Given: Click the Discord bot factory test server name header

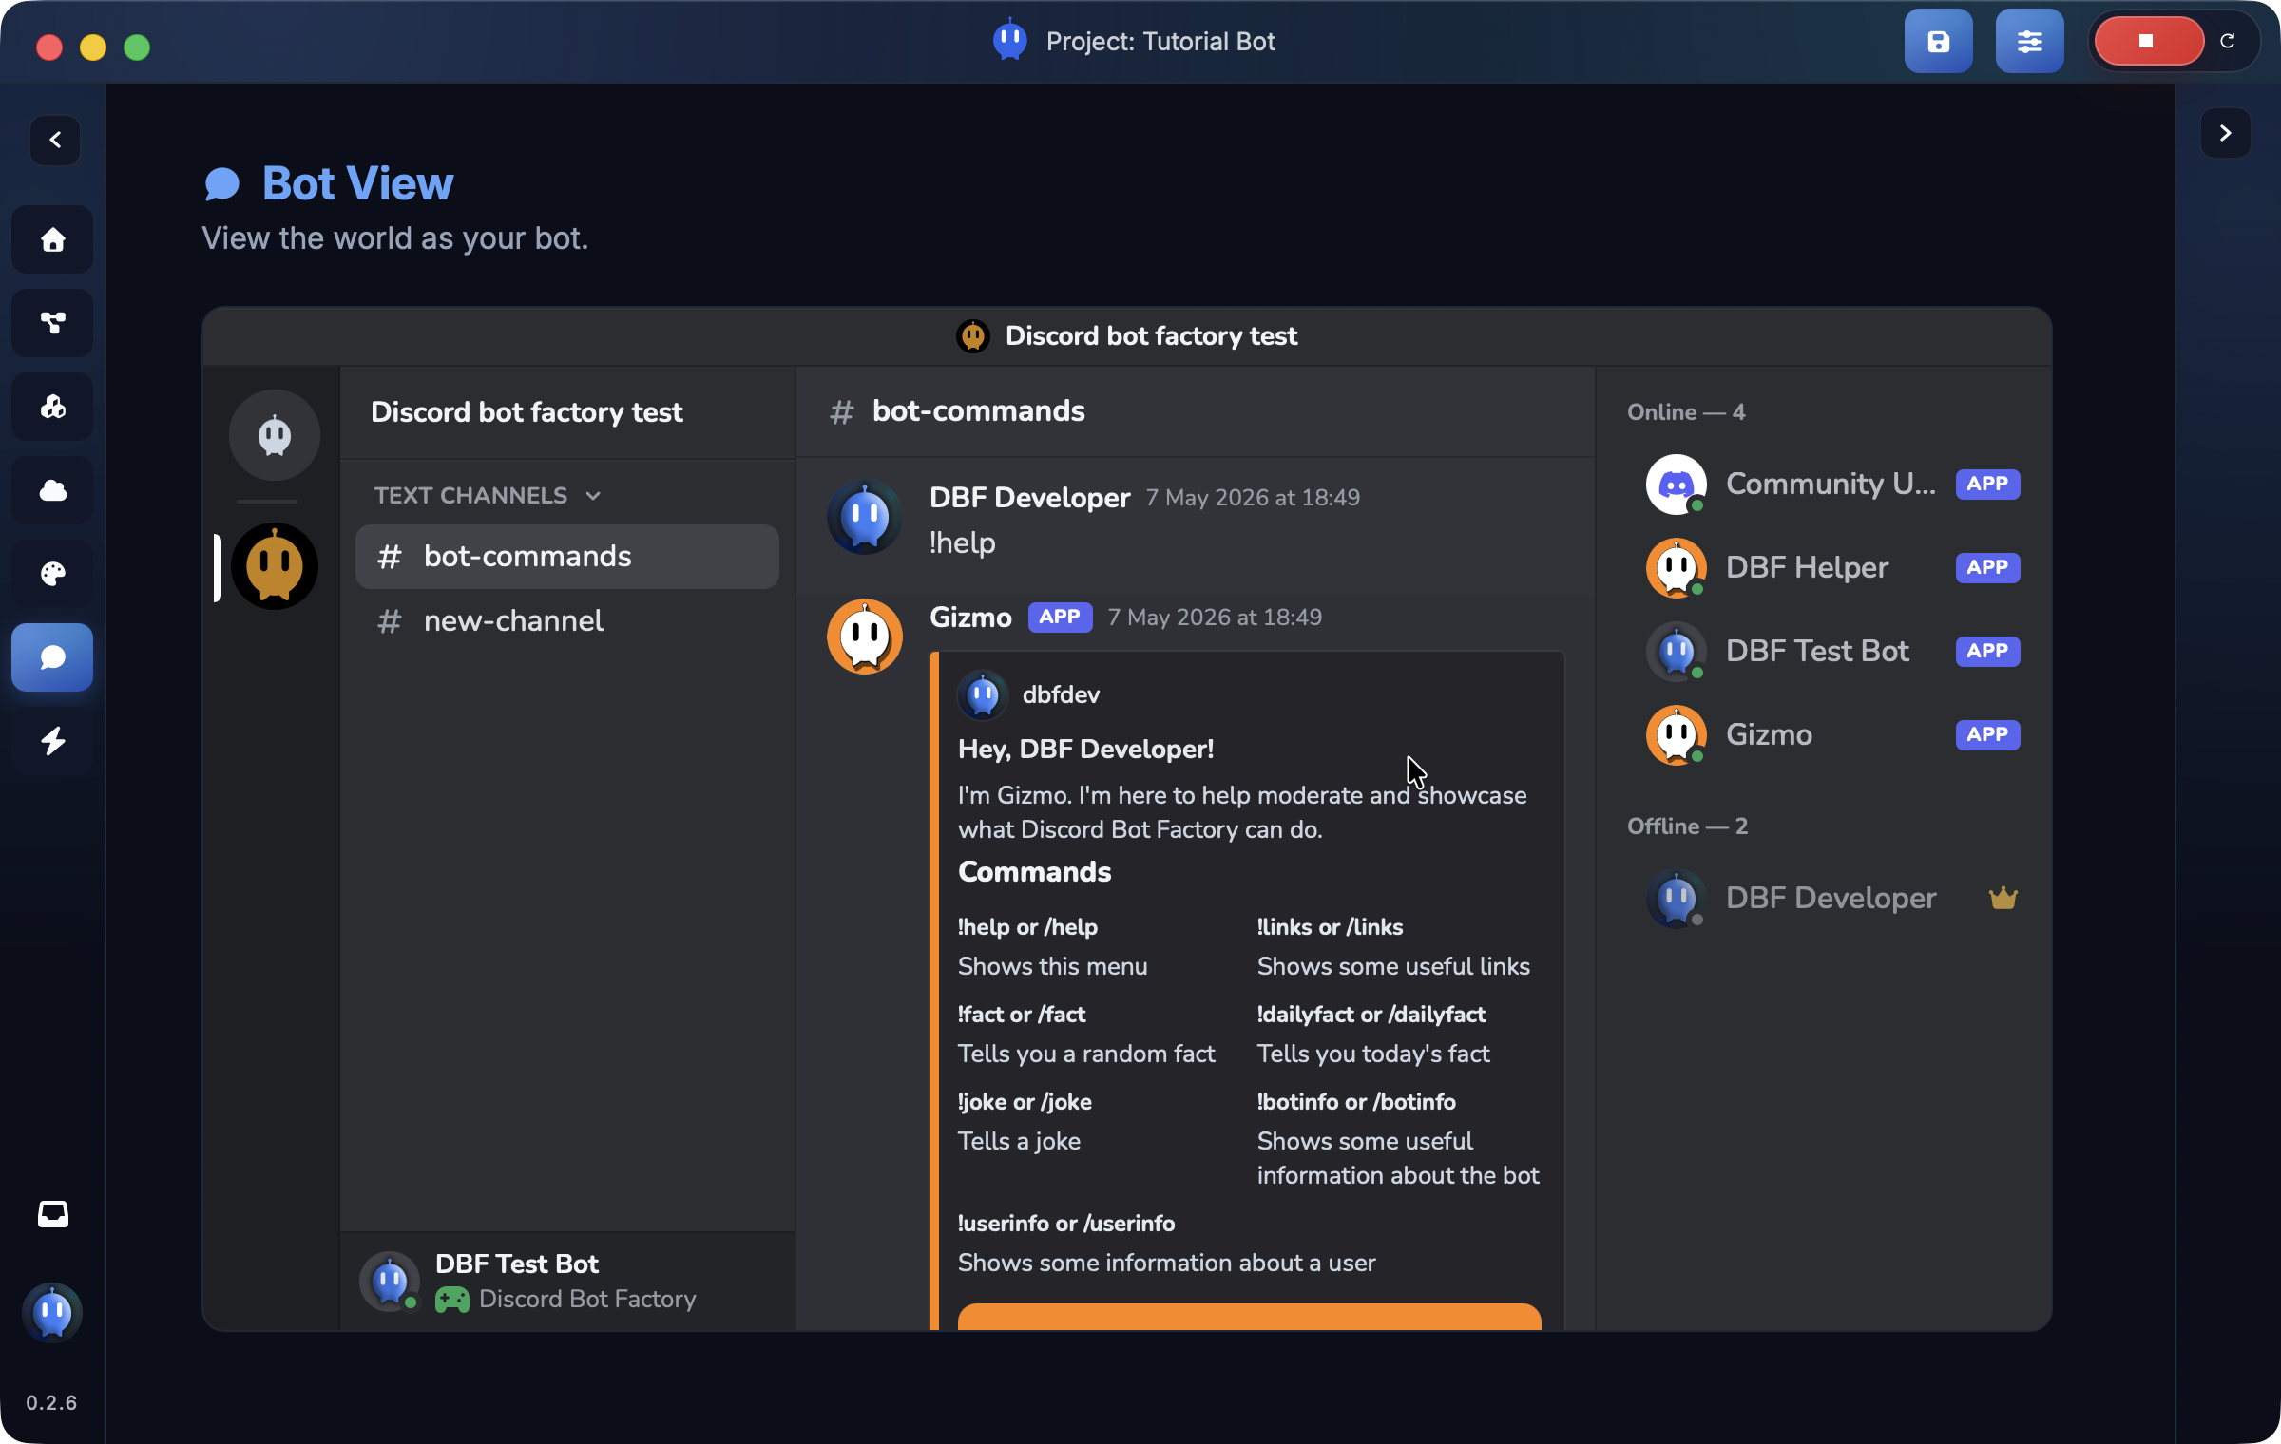Looking at the screenshot, I should (527, 412).
